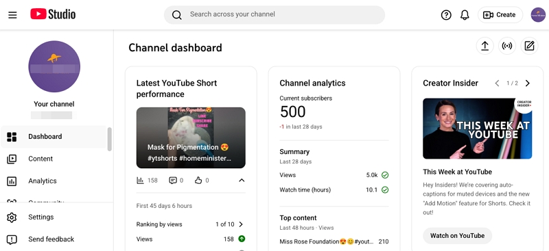The width and height of the screenshot is (549, 251).
Task: Click the 'Your channel' label
Action: [54, 104]
